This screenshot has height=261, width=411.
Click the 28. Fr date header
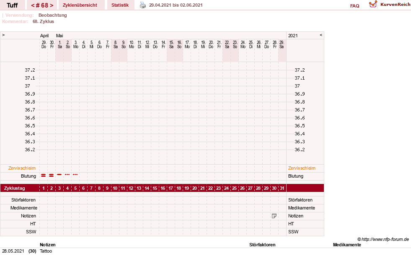[275, 44]
